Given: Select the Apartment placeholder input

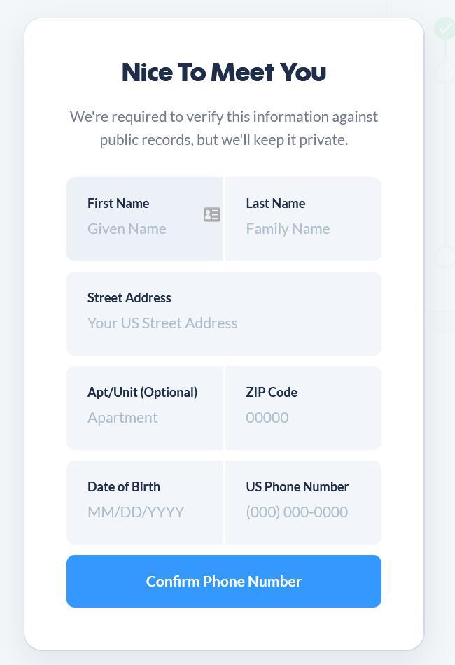Looking at the screenshot, I should [x=145, y=408].
